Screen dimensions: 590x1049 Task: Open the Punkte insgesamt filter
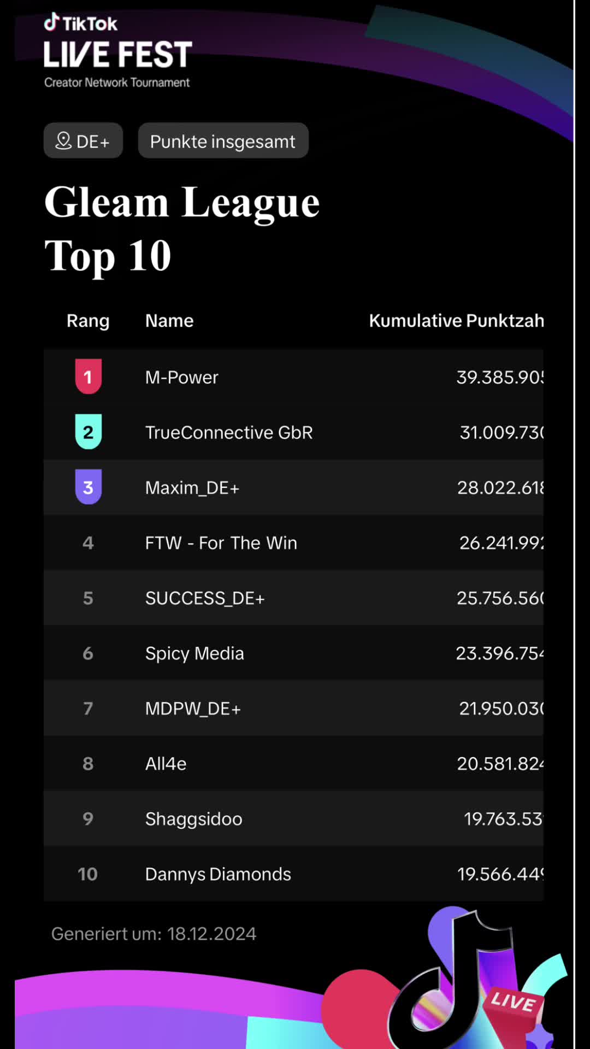(223, 141)
